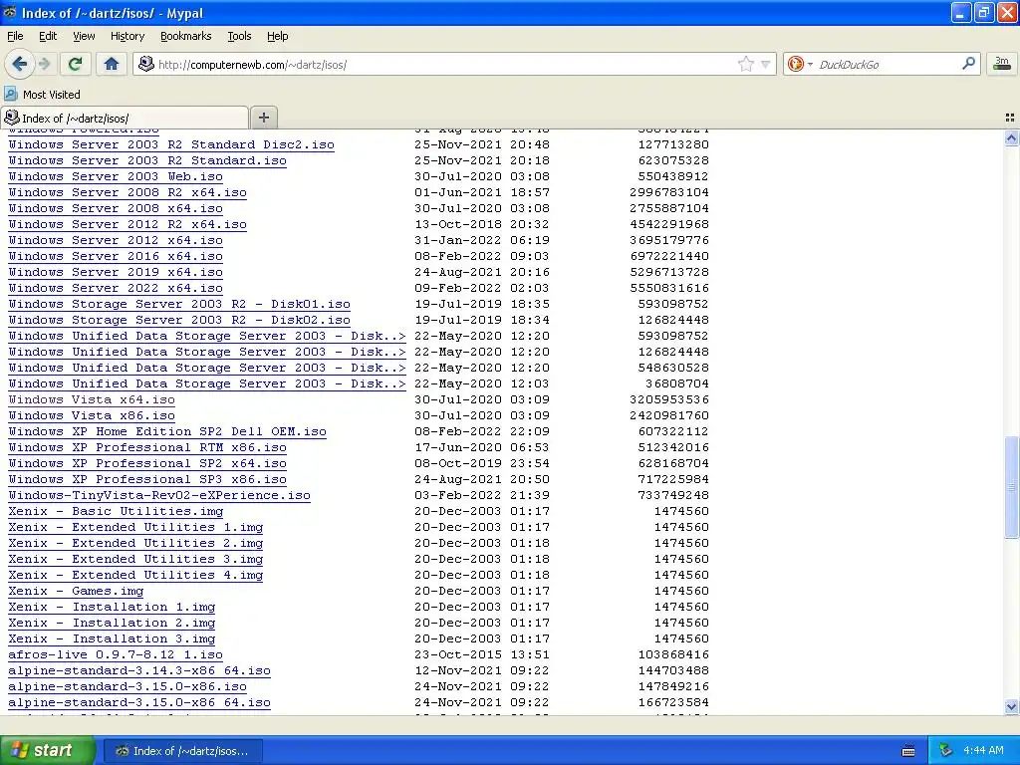Reload the page with the Refresh icon
This screenshot has height=765, width=1020.
coord(75,64)
